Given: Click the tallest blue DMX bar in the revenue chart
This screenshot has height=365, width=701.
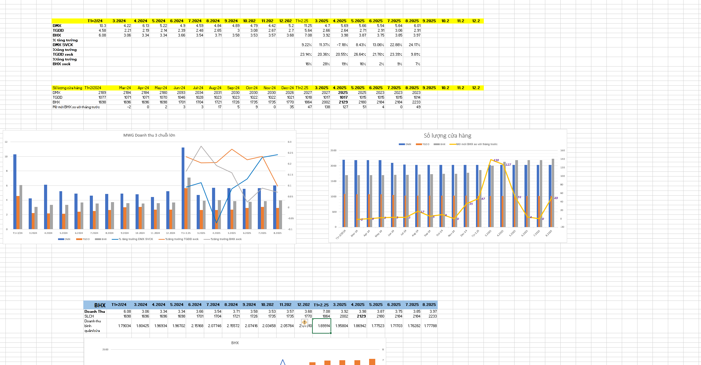Looking at the screenshot, I should click(183, 188).
